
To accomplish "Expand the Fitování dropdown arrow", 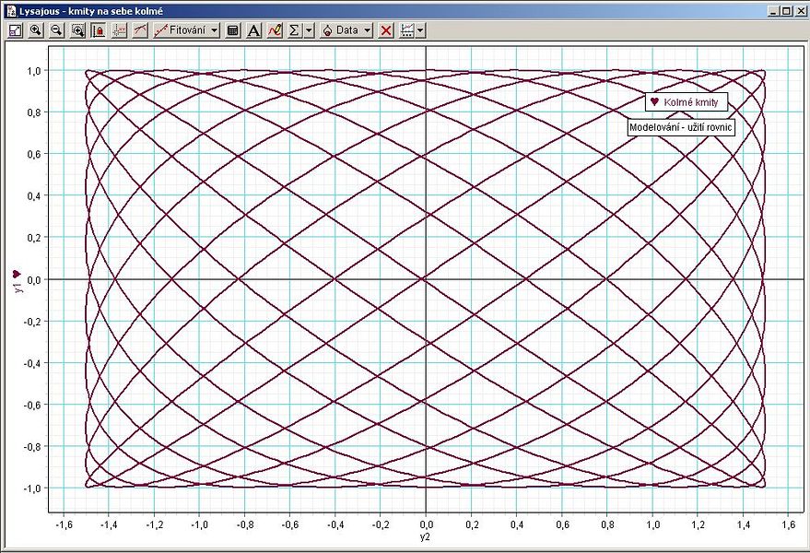I will pyautogui.click(x=215, y=30).
